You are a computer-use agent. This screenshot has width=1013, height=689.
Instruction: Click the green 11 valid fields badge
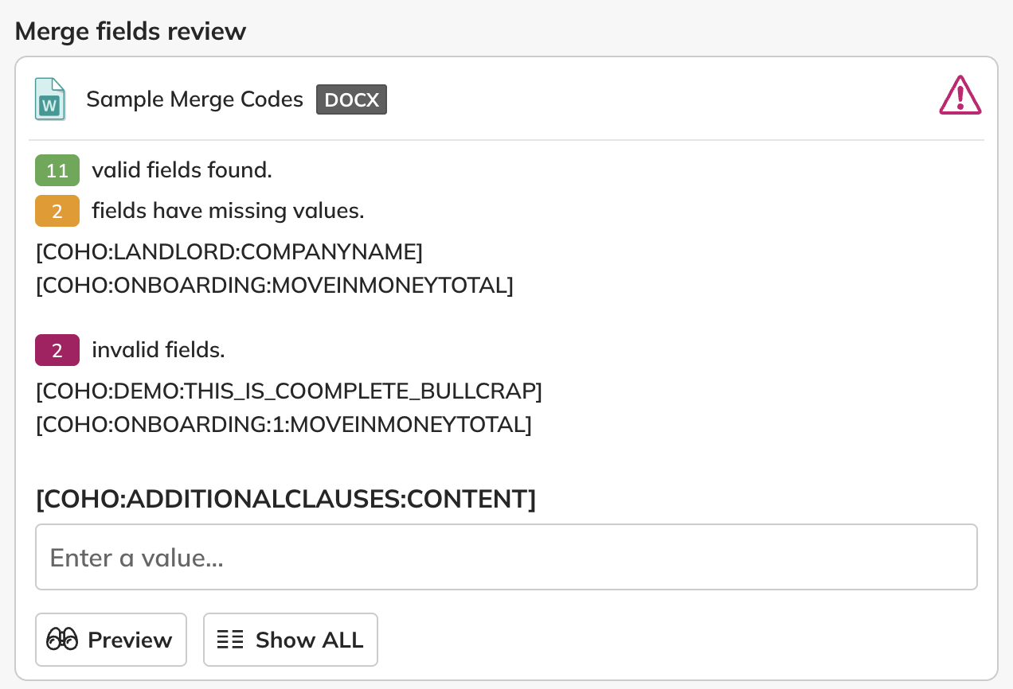click(x=57, y=170)
